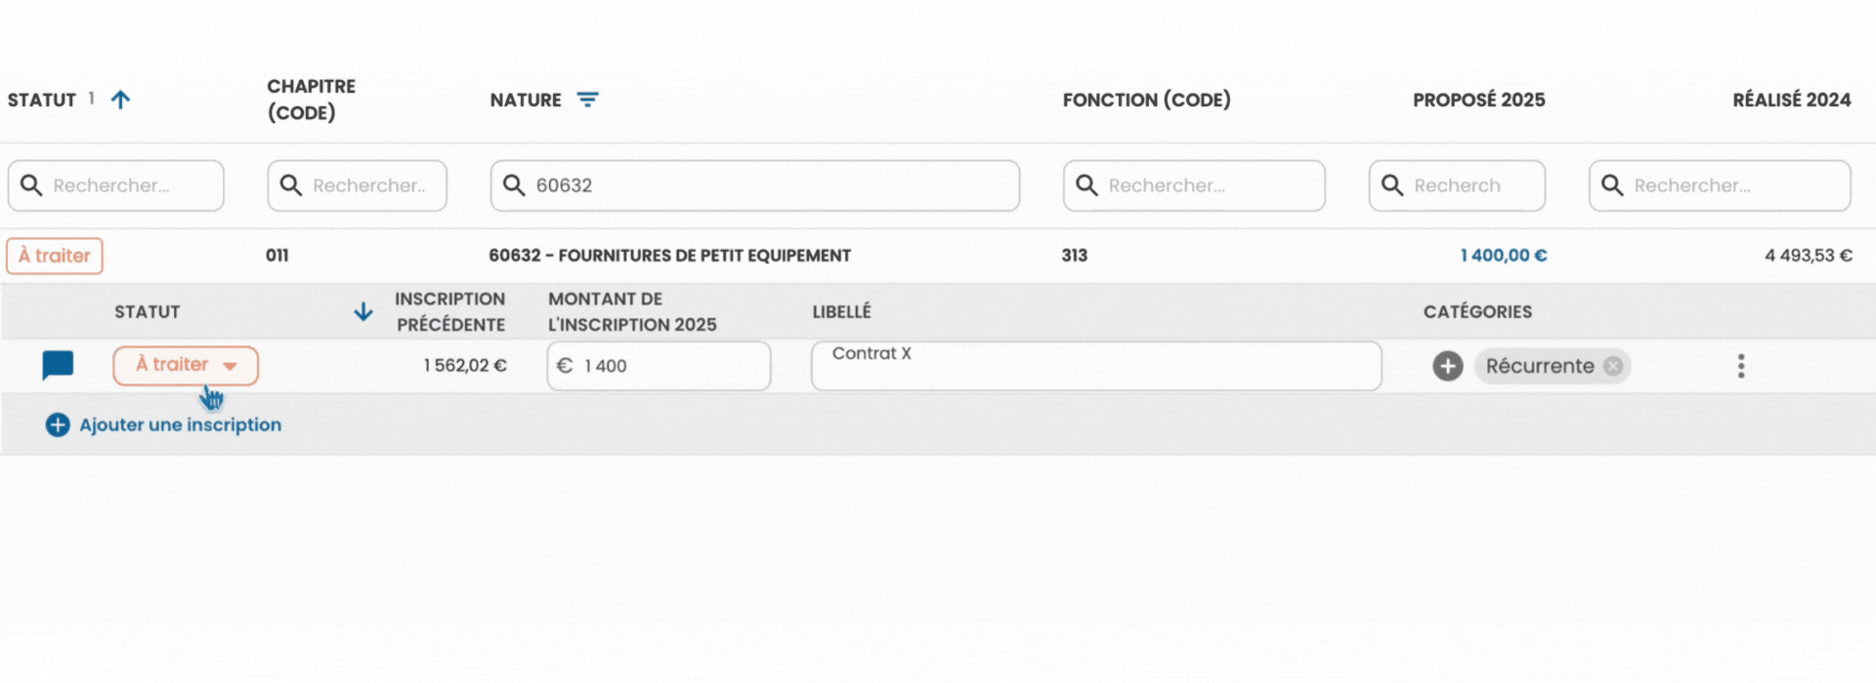Open the NATURE column filter icon
This screenshot has height=683, width=1876.
[587, 100]
